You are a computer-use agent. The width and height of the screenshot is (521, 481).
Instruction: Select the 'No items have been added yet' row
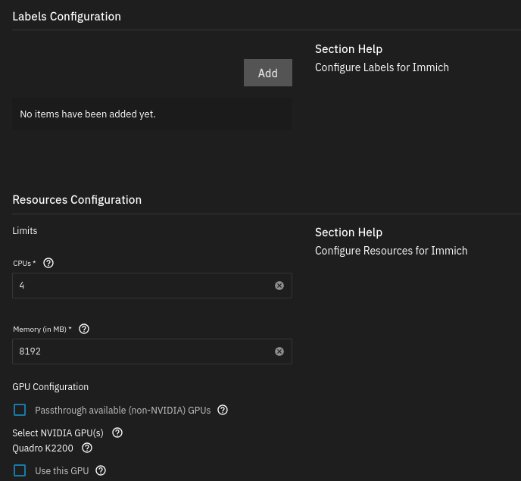[x=151, y=114]
